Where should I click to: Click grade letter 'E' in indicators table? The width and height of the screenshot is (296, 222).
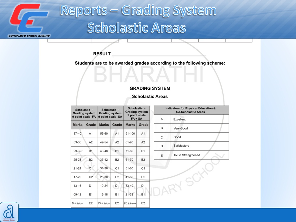click(x=162, y=156)
